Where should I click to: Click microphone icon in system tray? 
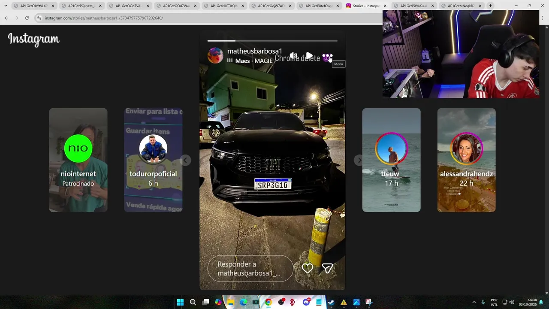483,302
